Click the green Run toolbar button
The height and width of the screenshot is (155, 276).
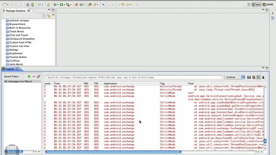click(x=61, y=5)
